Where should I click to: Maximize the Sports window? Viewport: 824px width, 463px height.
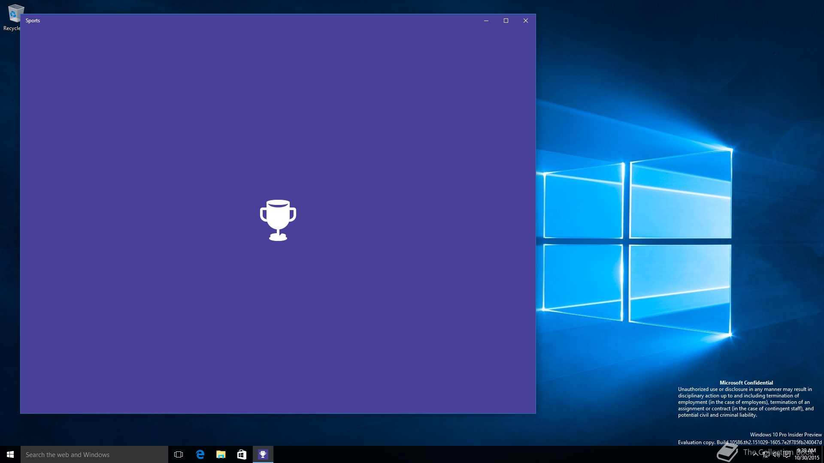[506, 21]
